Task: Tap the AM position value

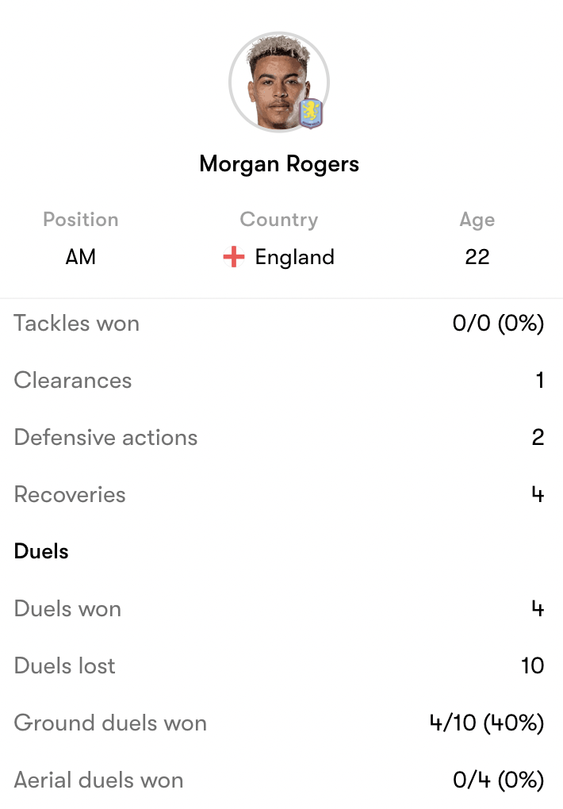Action: pos(81,257)
